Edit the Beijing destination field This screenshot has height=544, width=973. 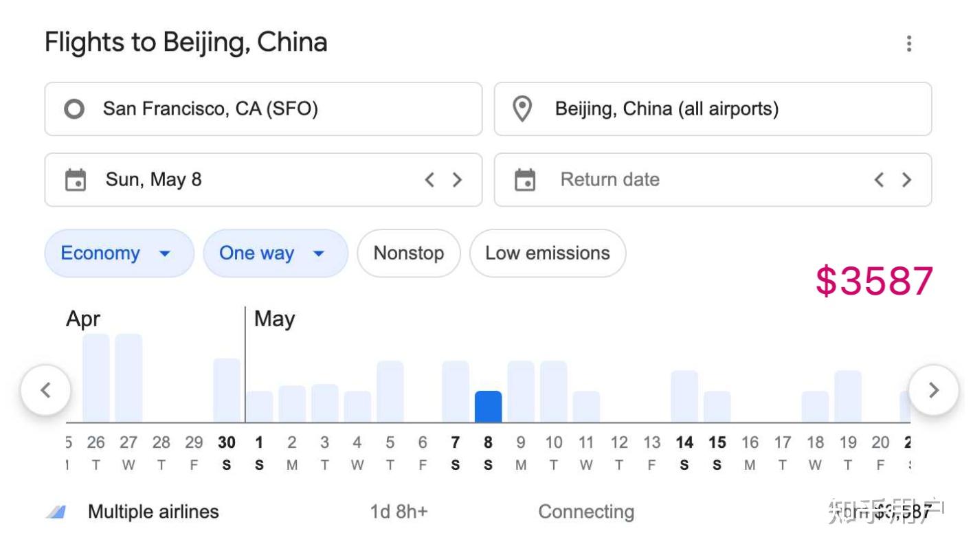(x=713, y=109)
